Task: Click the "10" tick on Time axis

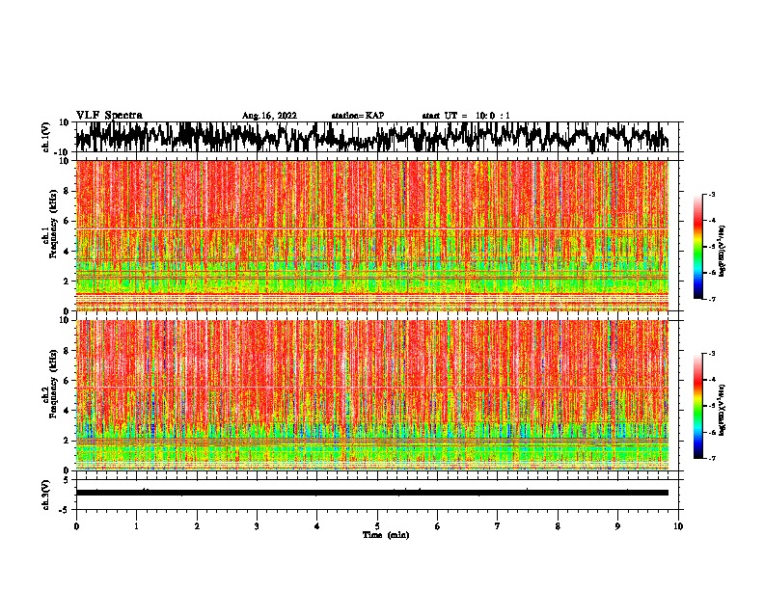Action: click(678, 526)
